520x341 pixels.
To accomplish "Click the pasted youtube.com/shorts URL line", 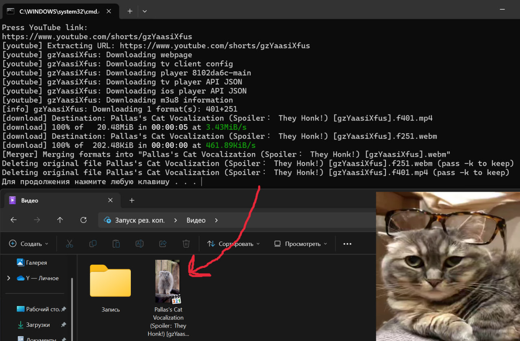I will tap(97, 36).
